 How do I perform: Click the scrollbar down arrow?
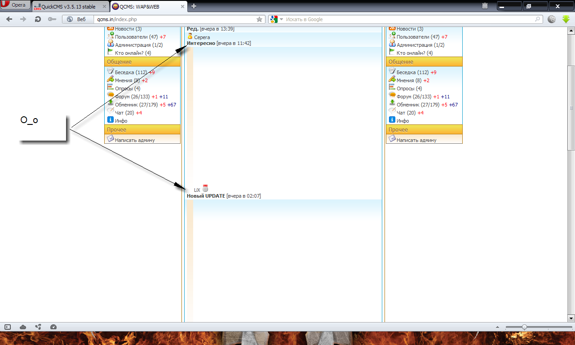point(571,318)
